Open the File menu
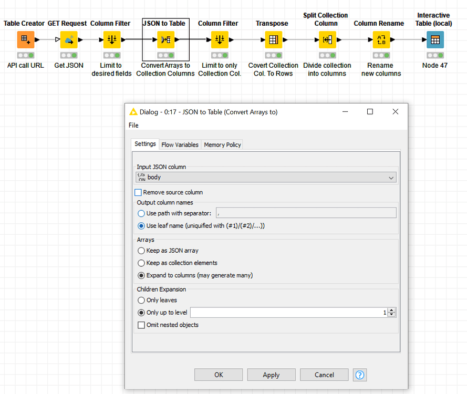 (x=133, y=125)
